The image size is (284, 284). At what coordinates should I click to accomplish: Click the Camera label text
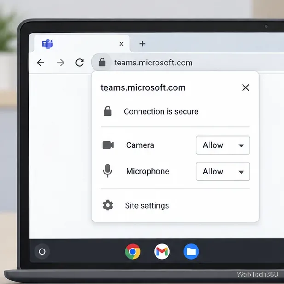click(x=140, y=145)
